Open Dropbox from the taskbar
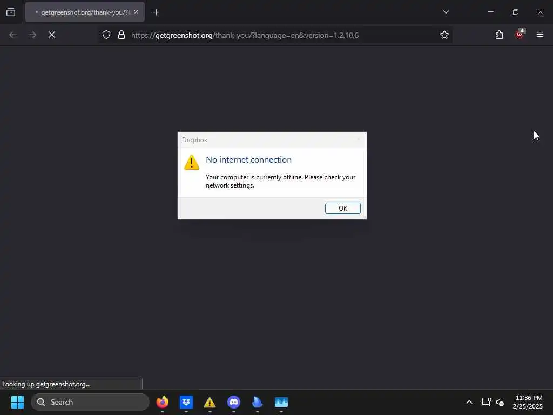Image resolution: width=553 pixels, height=415 pixels. click(186, 402)
